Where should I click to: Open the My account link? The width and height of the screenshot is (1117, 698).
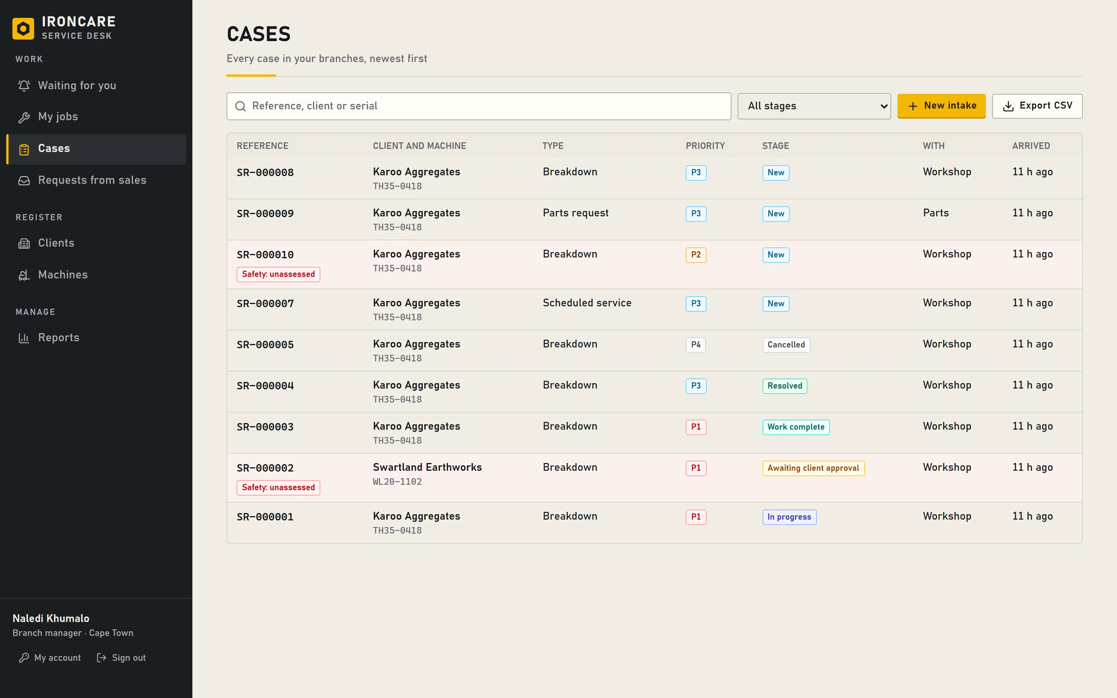click(x=50, y=658)
